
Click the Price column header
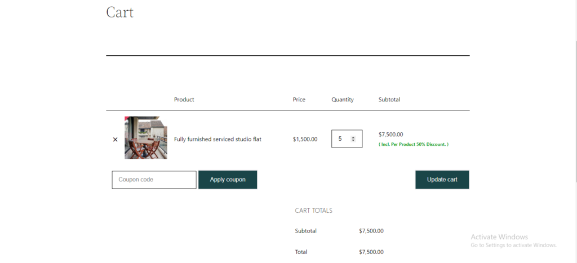coord(299,99)
